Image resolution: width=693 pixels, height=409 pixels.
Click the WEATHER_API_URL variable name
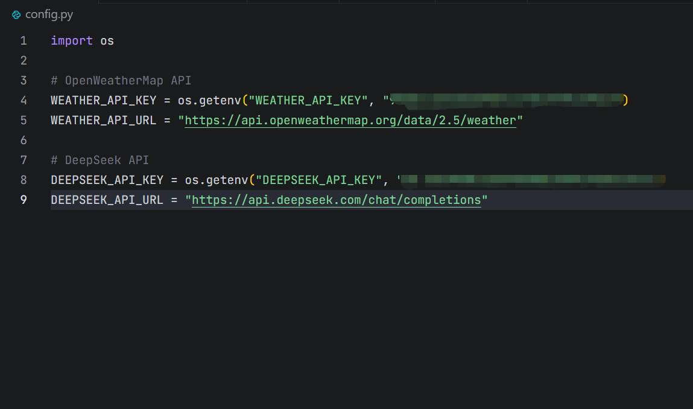pyautogui.click(x=103, y=120)
